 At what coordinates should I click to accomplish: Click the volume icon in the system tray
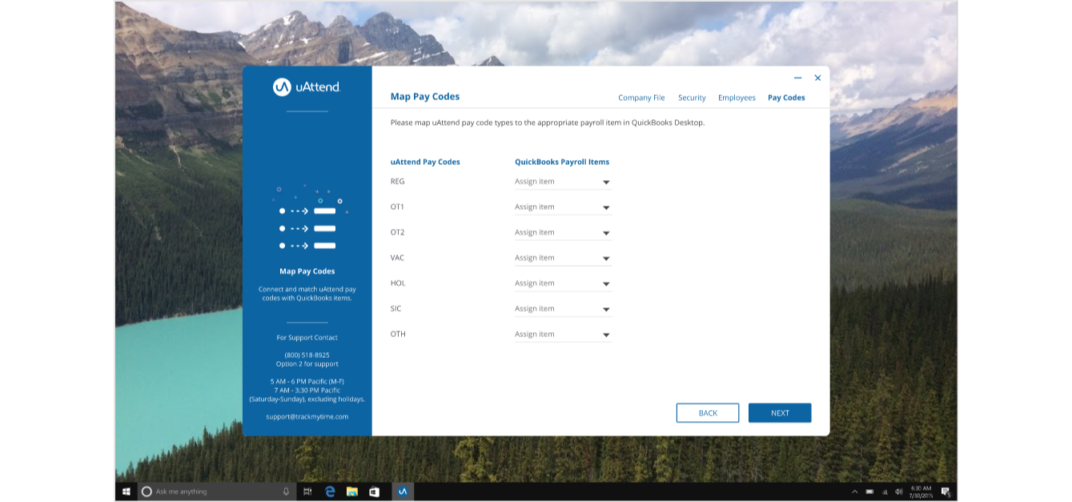[x=898, y=492]
